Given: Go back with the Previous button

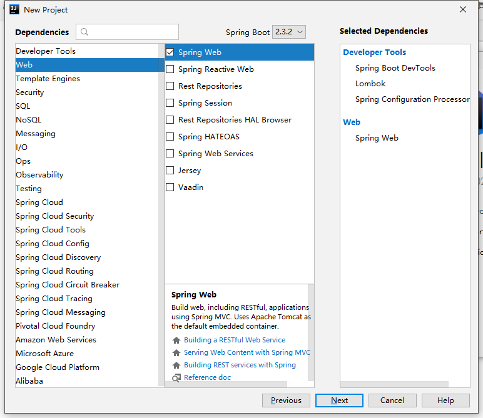Looking at the screenshot, I should point(286,401).
